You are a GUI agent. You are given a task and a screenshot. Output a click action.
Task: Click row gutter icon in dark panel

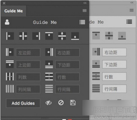tap(49, 89)
